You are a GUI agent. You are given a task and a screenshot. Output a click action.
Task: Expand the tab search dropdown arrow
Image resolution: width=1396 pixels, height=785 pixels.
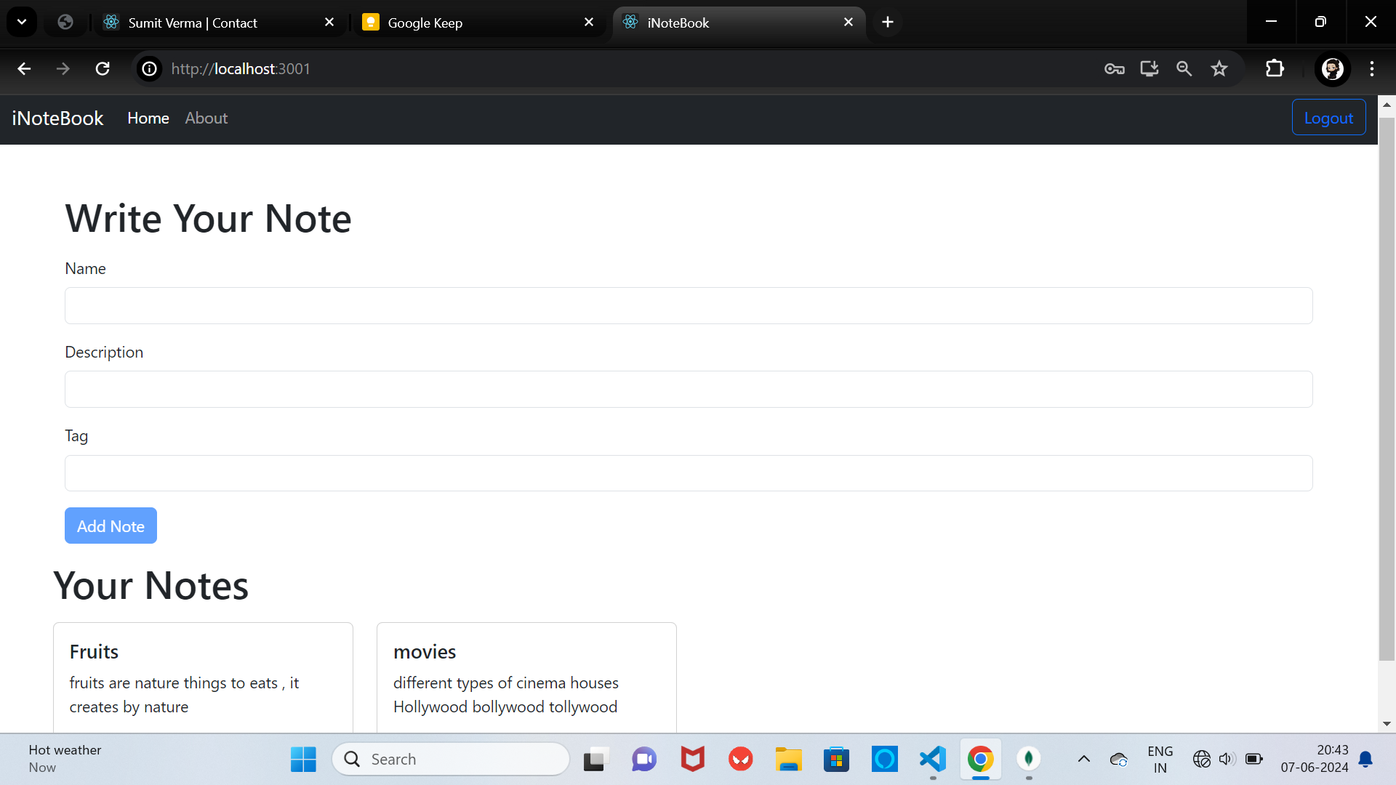[x=22, y=22]
